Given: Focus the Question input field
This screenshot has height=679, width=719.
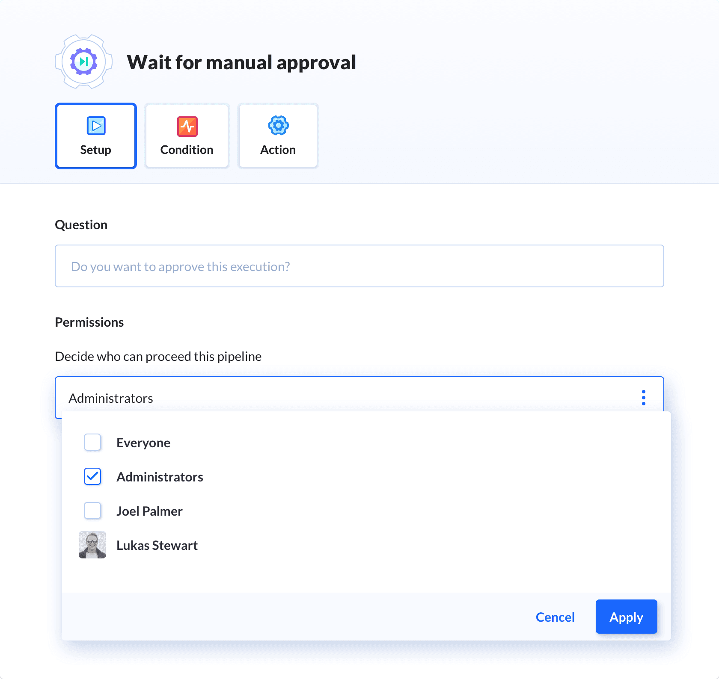Looking at the screenshot, I should click(359, 266).
